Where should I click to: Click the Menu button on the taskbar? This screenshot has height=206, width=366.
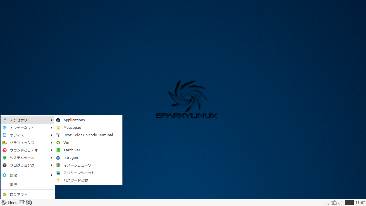point(9,203)
